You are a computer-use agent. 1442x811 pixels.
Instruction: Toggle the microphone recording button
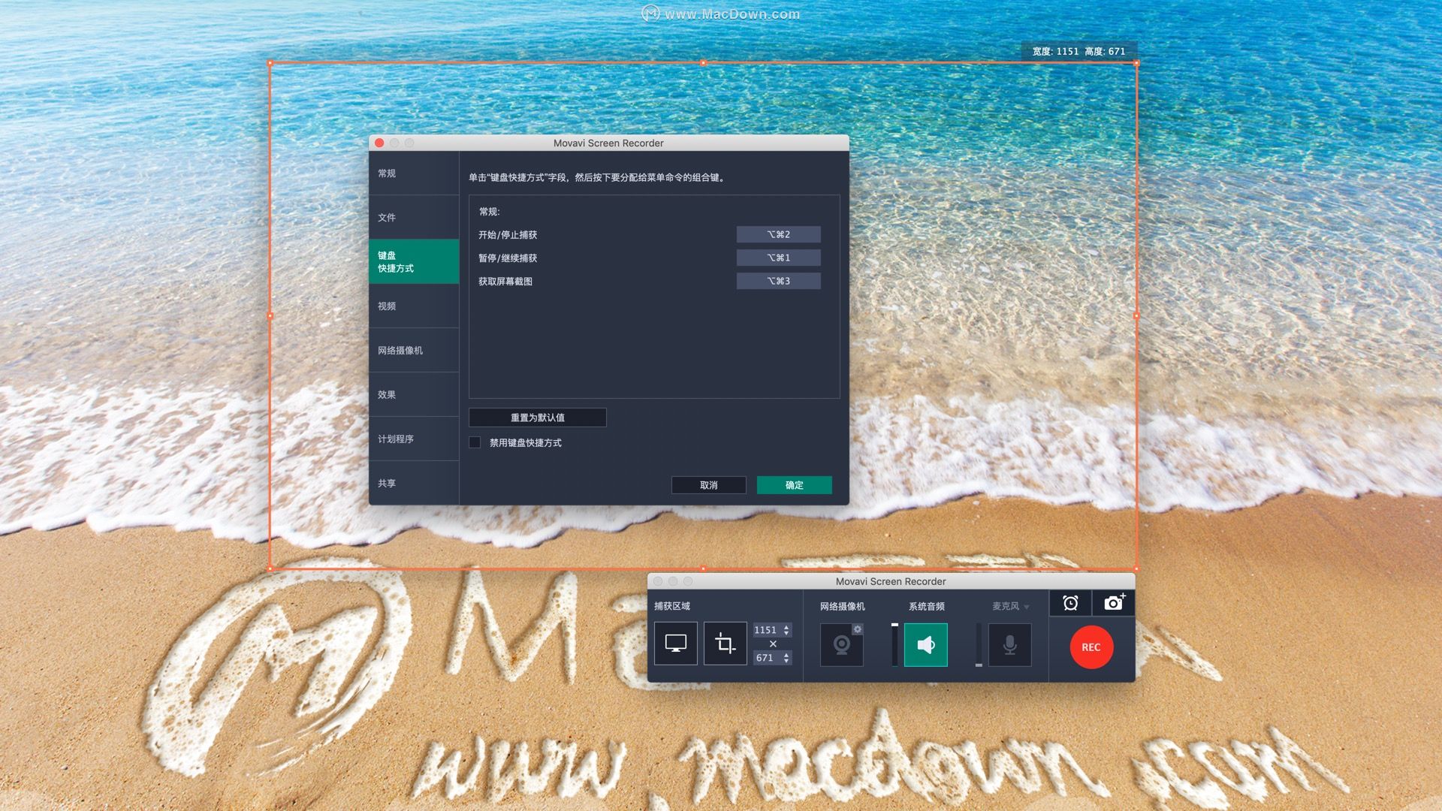click(1009, 644)
